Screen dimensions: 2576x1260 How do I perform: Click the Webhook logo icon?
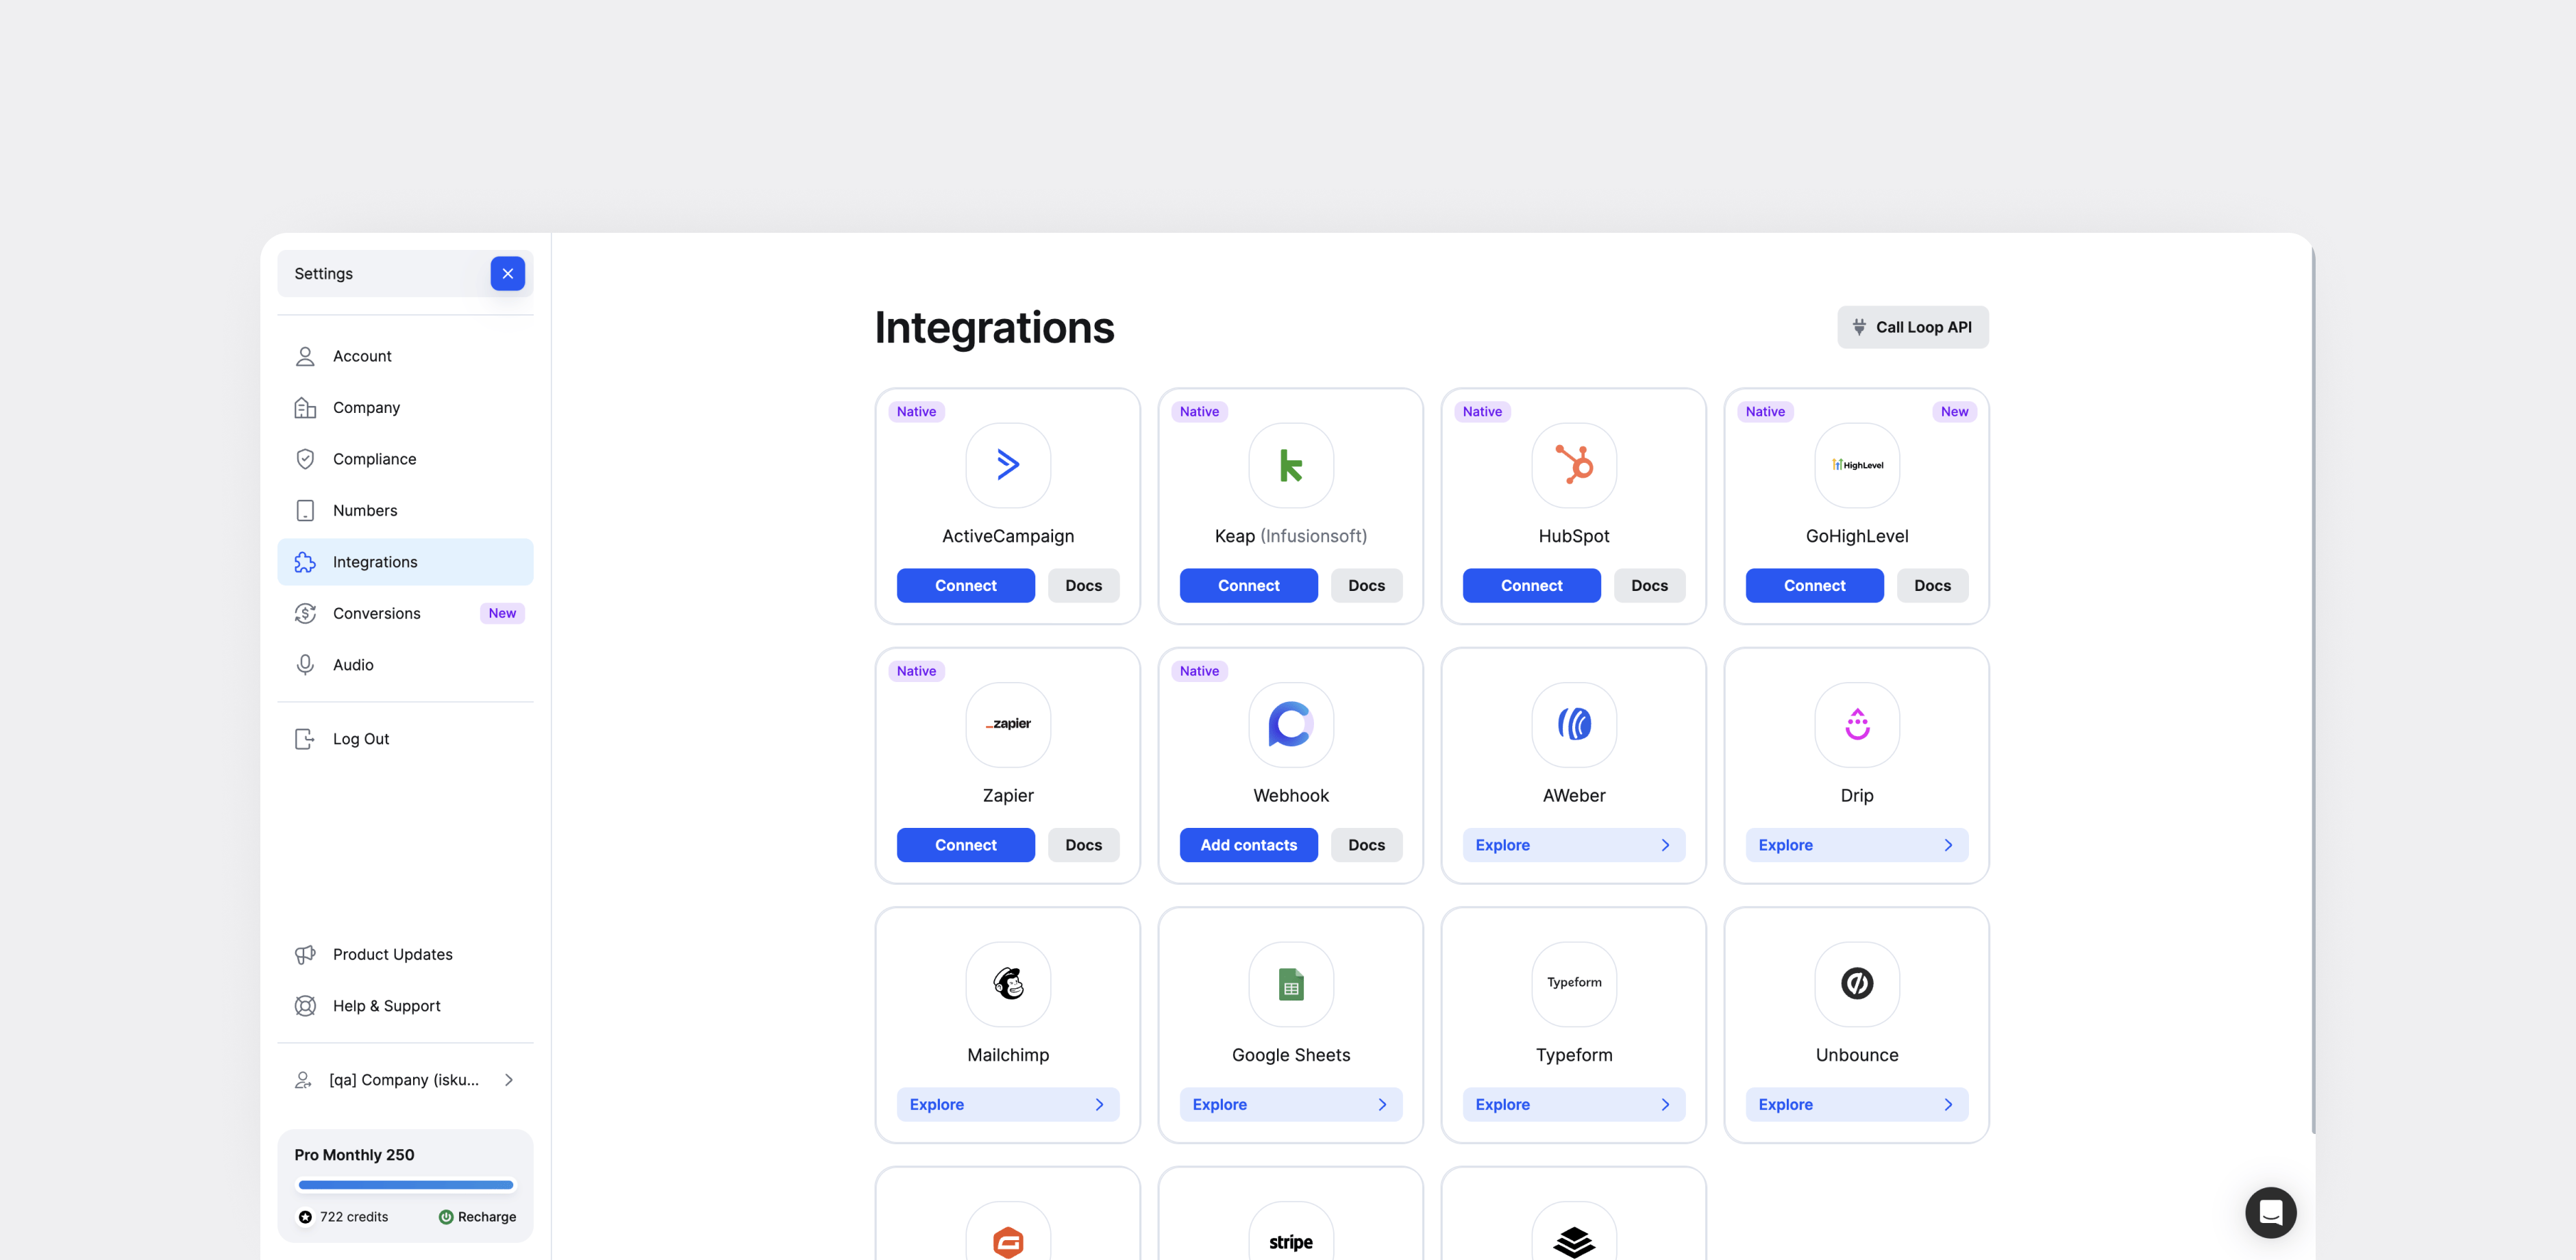point(1291,724)
